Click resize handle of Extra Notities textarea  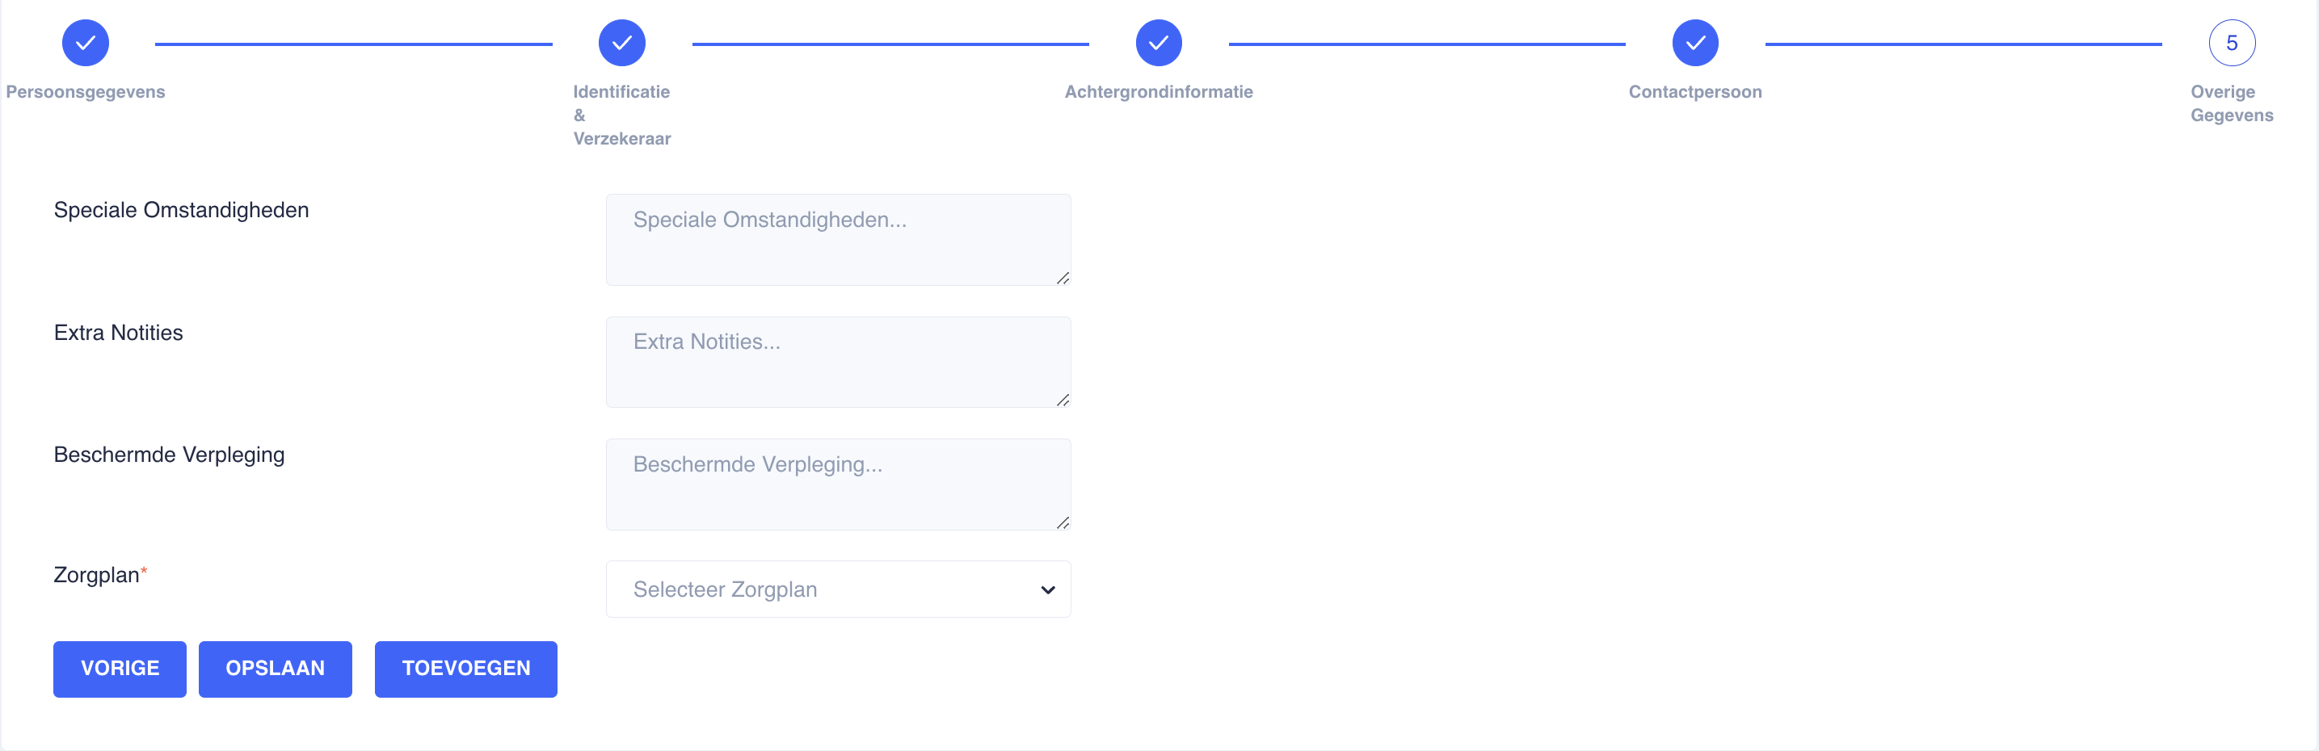(1063, 401)
